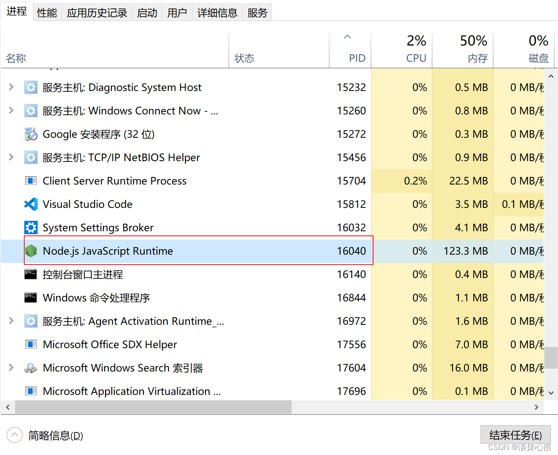Click the Microsoft Windows Search 索引器 icon
This screenshot has height=455, width=558.
pyautogui.click(x=31, y=368)
